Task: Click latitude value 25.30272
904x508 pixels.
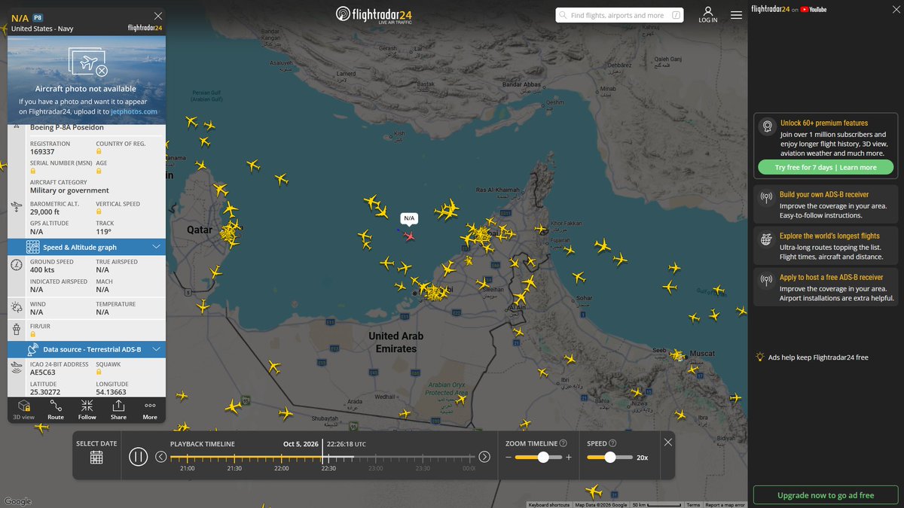Action: 46,392
